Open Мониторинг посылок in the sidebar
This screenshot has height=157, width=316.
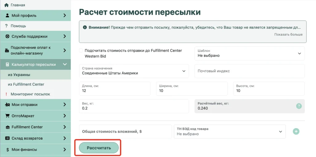[35, 94]
